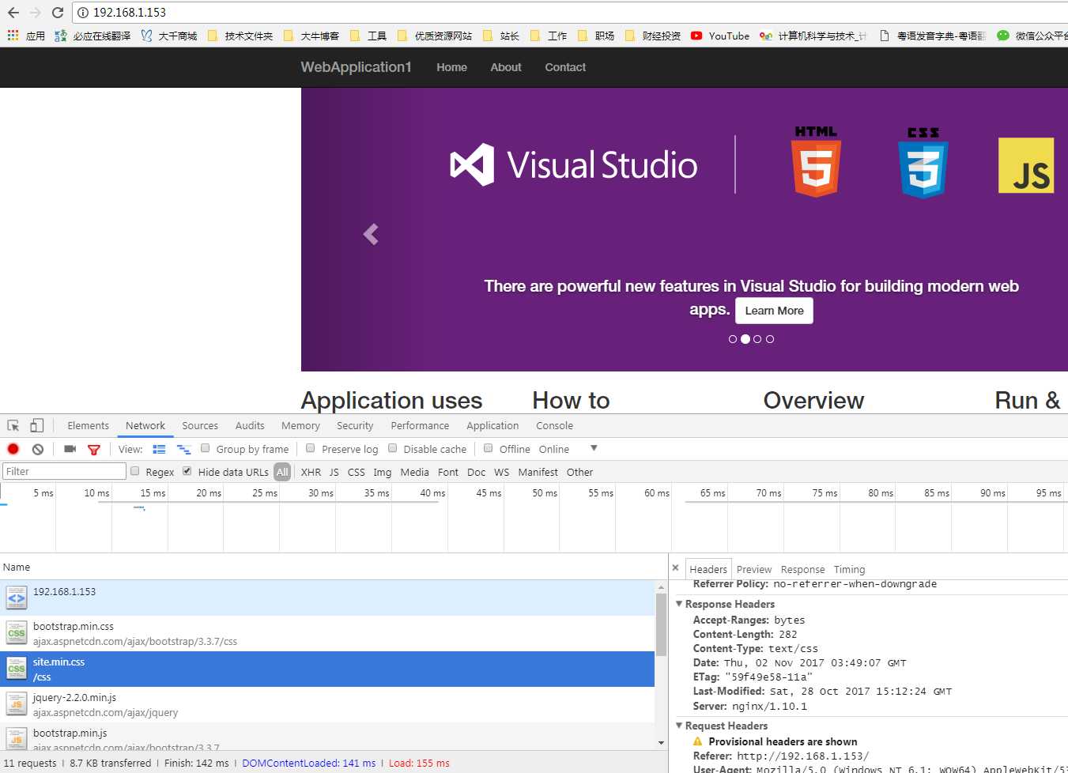Click the Learn More button
Image resolution: width=1068 pixels, height=773 pixels.
pyautogui.click(x=774, y=311)
